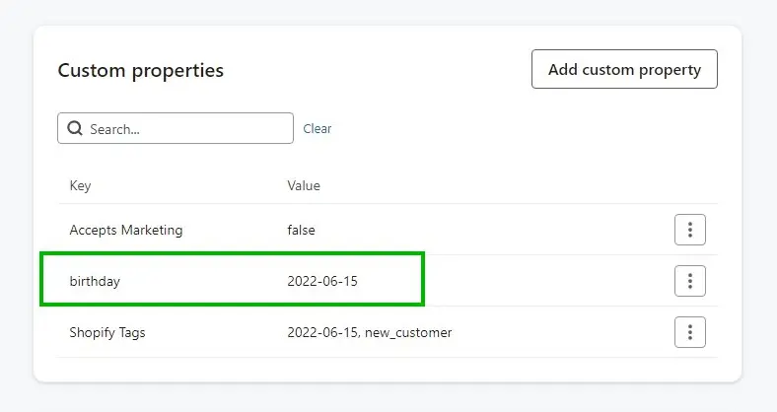Select the birthday key label

(95, 281)
